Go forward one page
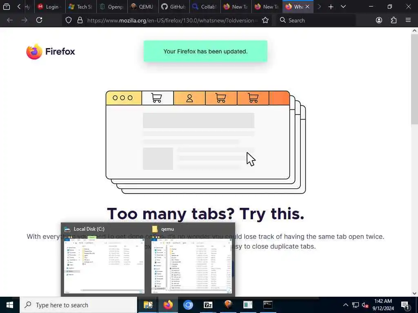 24,20
